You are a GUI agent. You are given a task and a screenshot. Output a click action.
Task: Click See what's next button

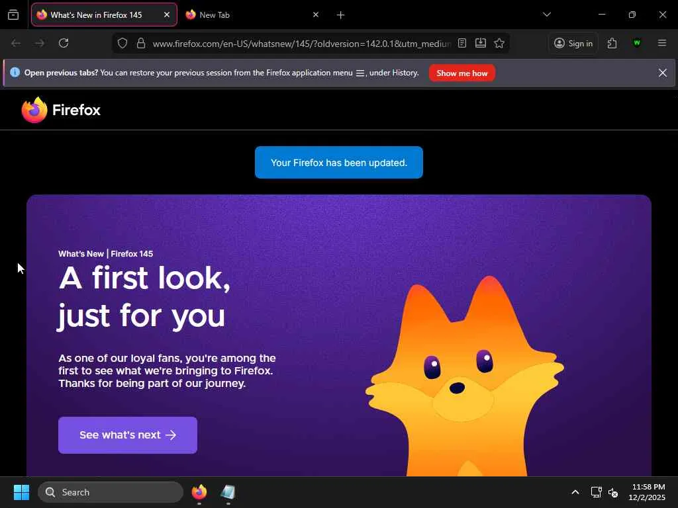click(128, 435)
